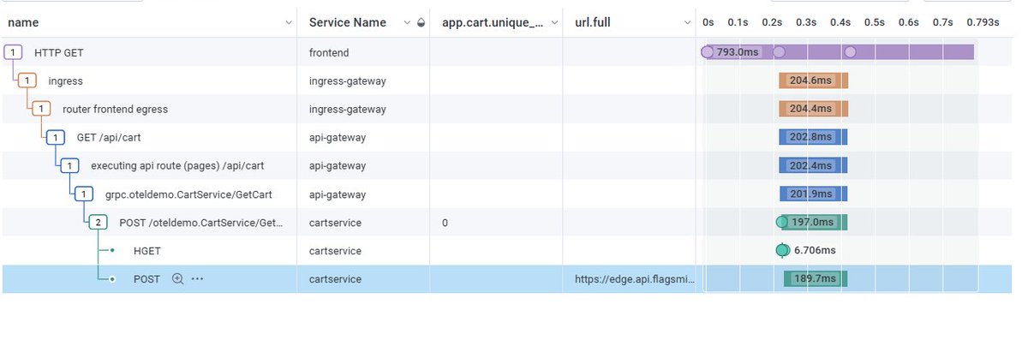Collapse the executing api route span node
The width and height of the screenshot is (1028, 352).
[70, 165]
